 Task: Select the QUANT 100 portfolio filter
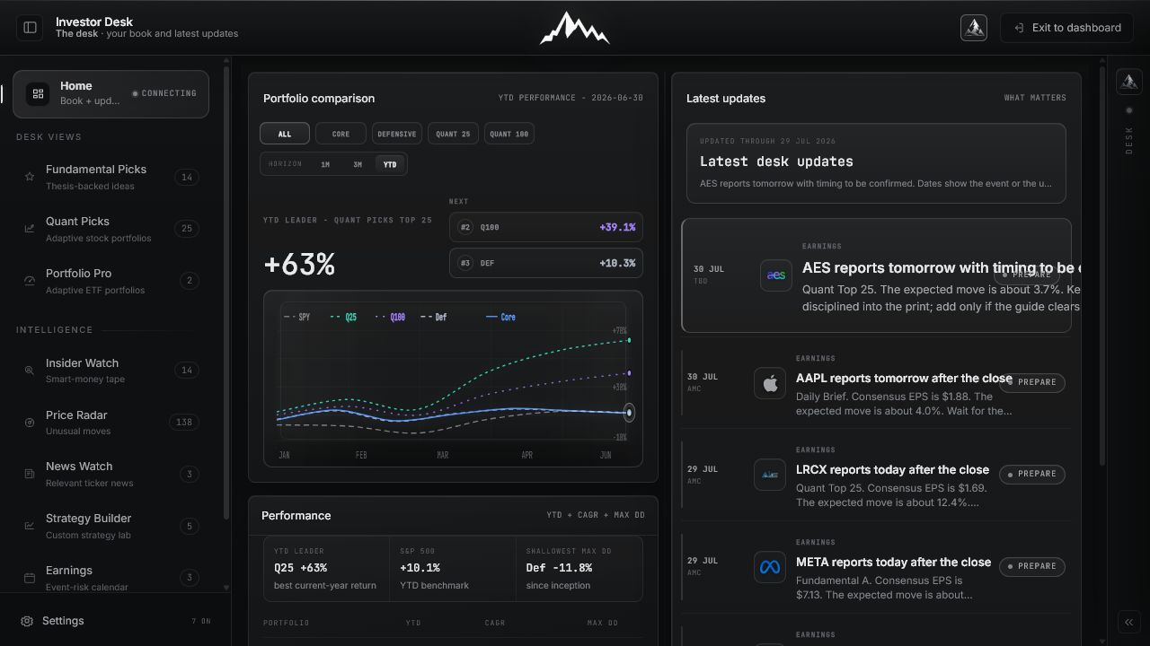pyautogui.click(x=509, y=134)
